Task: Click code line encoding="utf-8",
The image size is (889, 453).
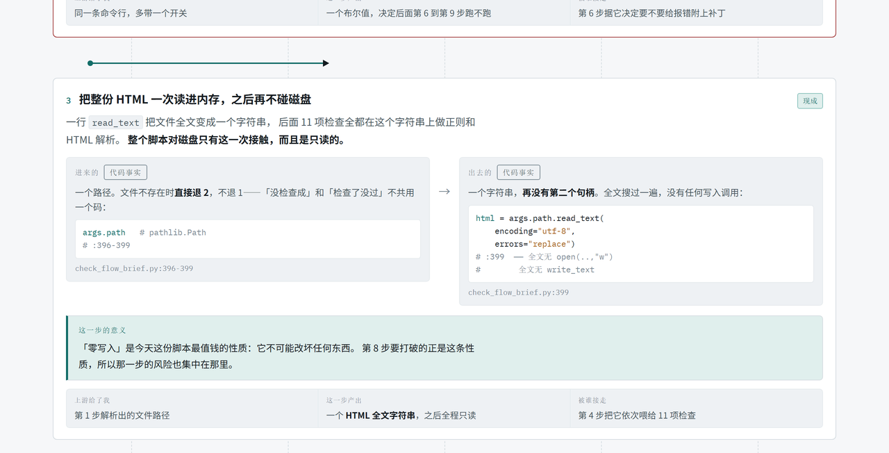Action: [535, 231]
